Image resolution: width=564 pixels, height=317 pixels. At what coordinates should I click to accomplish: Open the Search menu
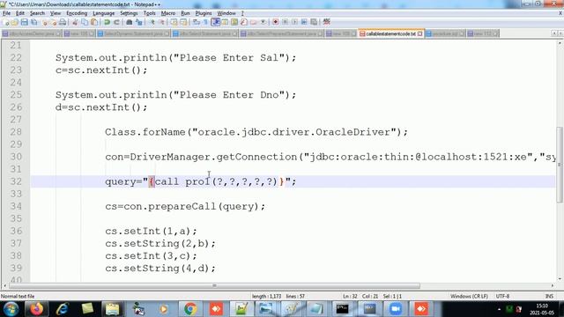pyautogui.click(x=37, y=13)
